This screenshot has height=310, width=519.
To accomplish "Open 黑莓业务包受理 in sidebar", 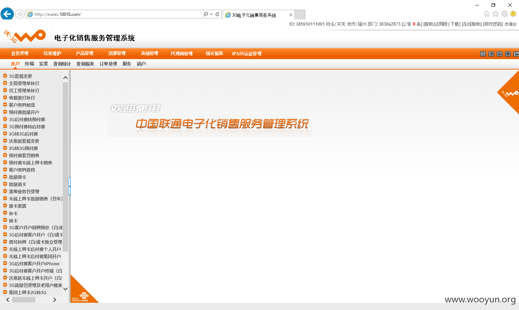I will (24, 191).
